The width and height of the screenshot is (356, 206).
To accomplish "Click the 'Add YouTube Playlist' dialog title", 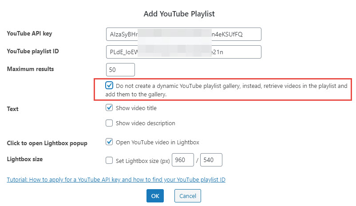I will pyautogui.click(x=179, y=14).
